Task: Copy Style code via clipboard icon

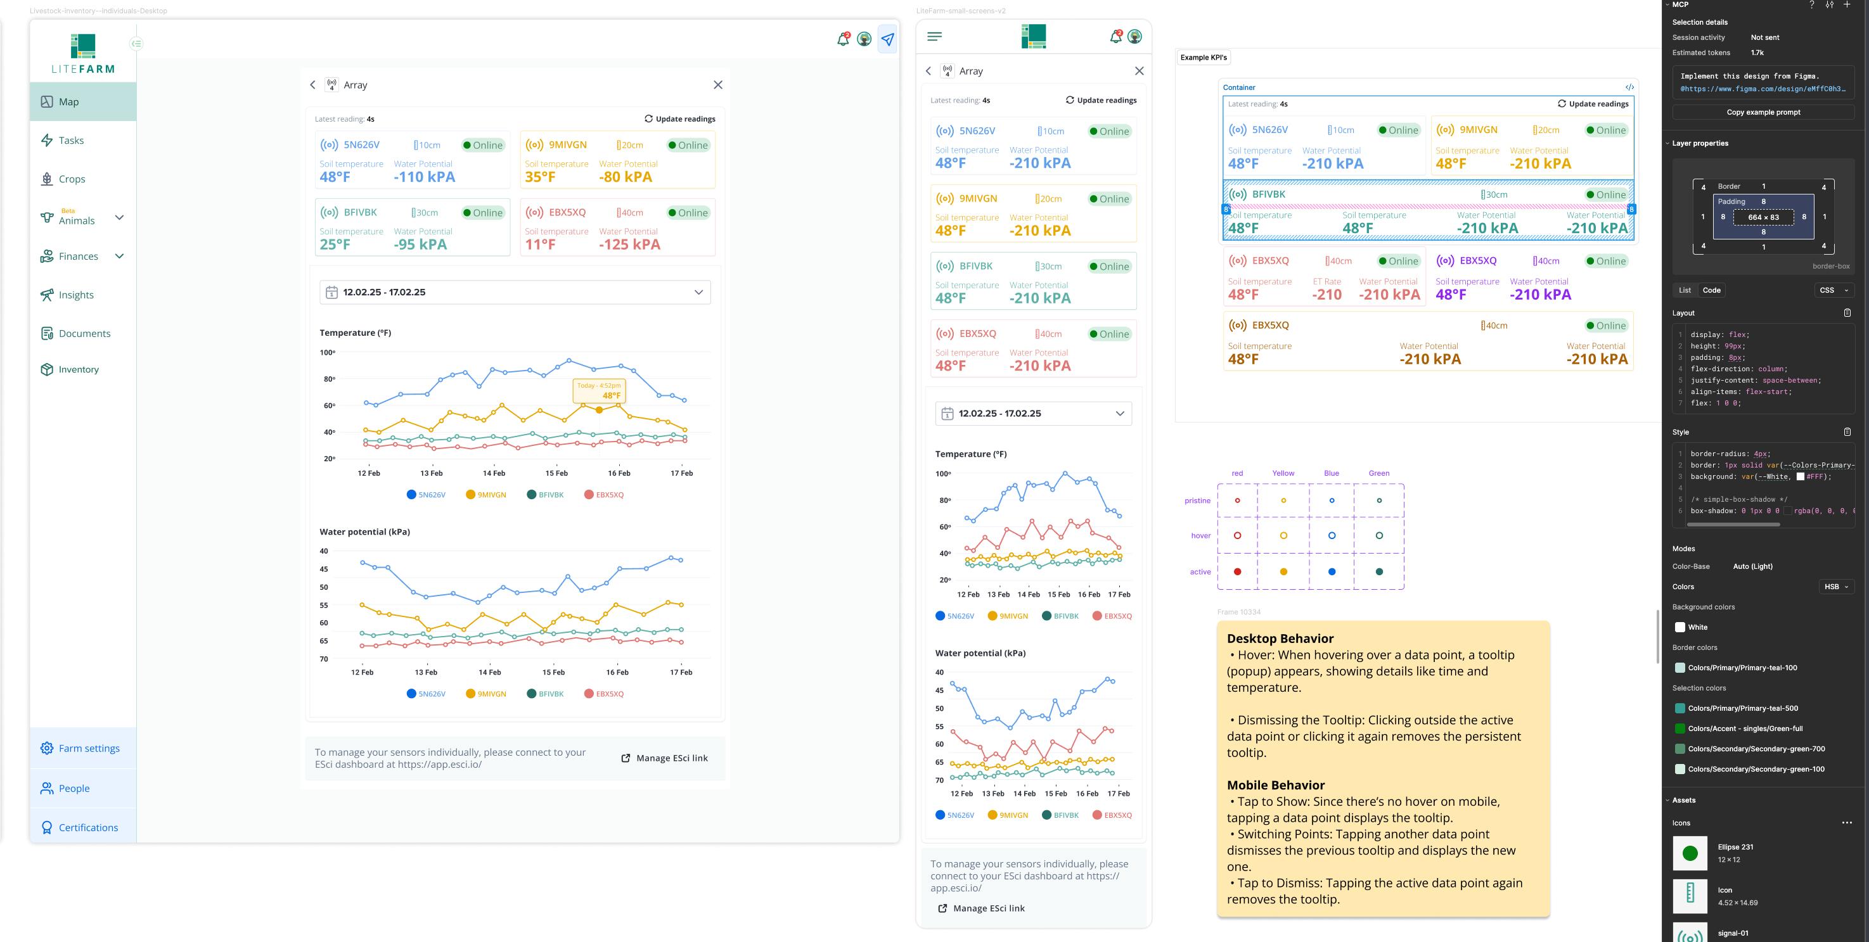Action: click(x=1847, y=432)
